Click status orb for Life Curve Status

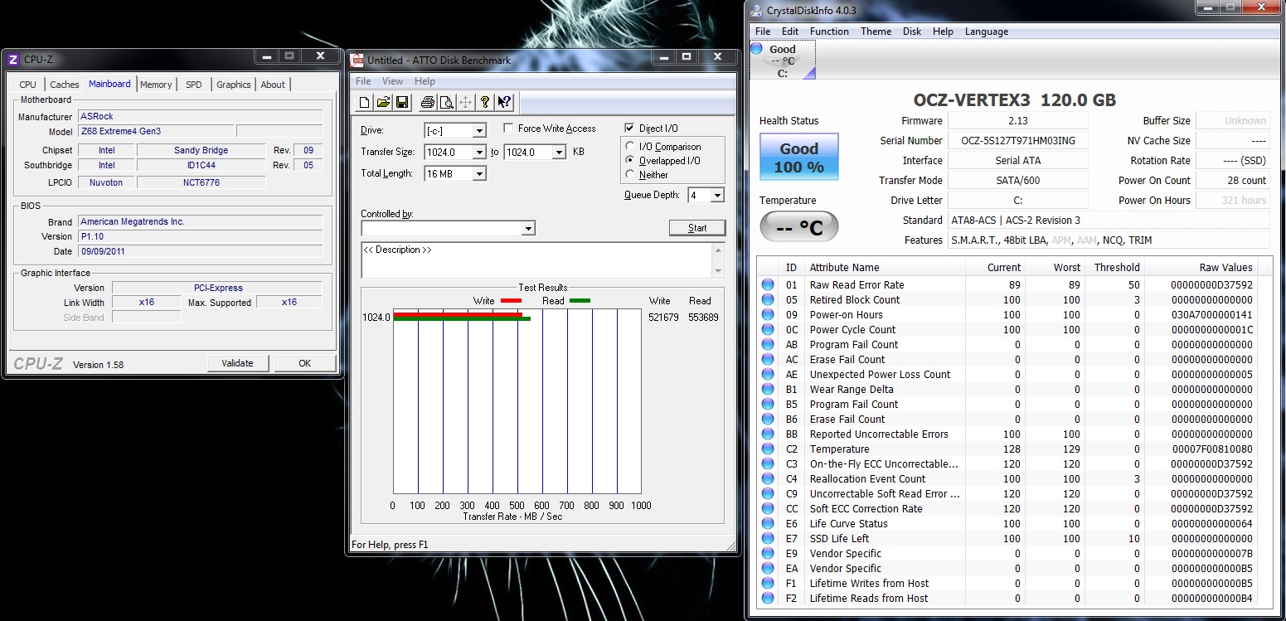(768, 523)
